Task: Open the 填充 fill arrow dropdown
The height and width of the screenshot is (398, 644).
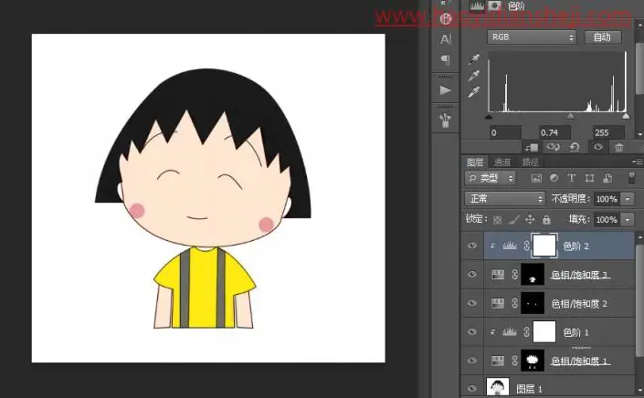Action: [628, 220]
